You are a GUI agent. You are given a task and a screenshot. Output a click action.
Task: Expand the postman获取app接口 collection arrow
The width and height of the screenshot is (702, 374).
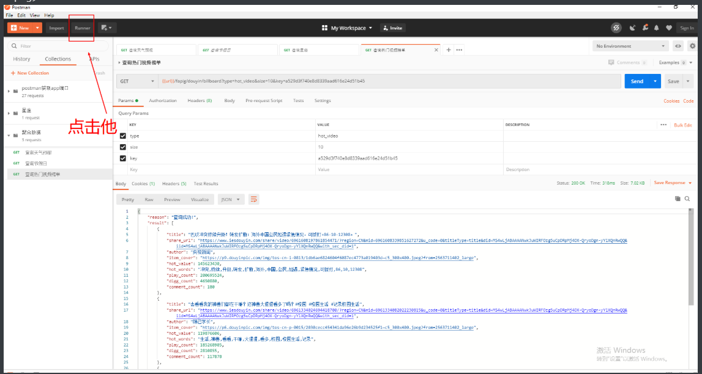pos(9,90)
